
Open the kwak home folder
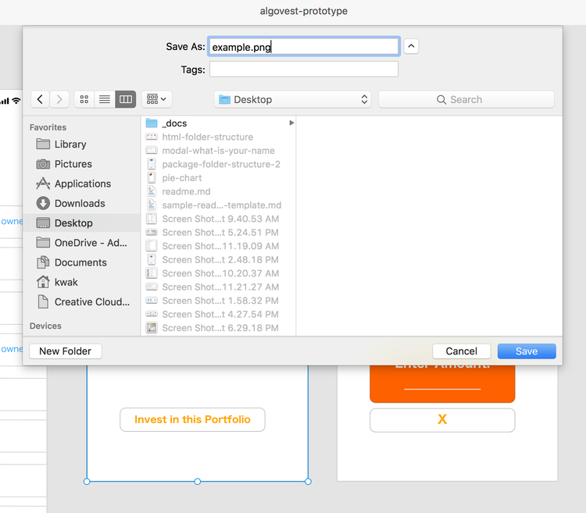[x=81, y=282]
